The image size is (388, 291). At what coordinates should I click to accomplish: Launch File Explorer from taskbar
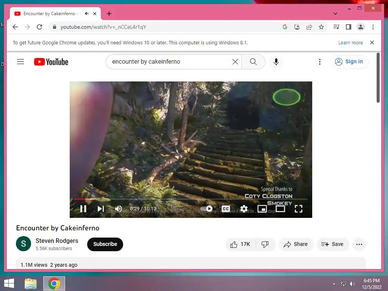[x=31, y=283]
